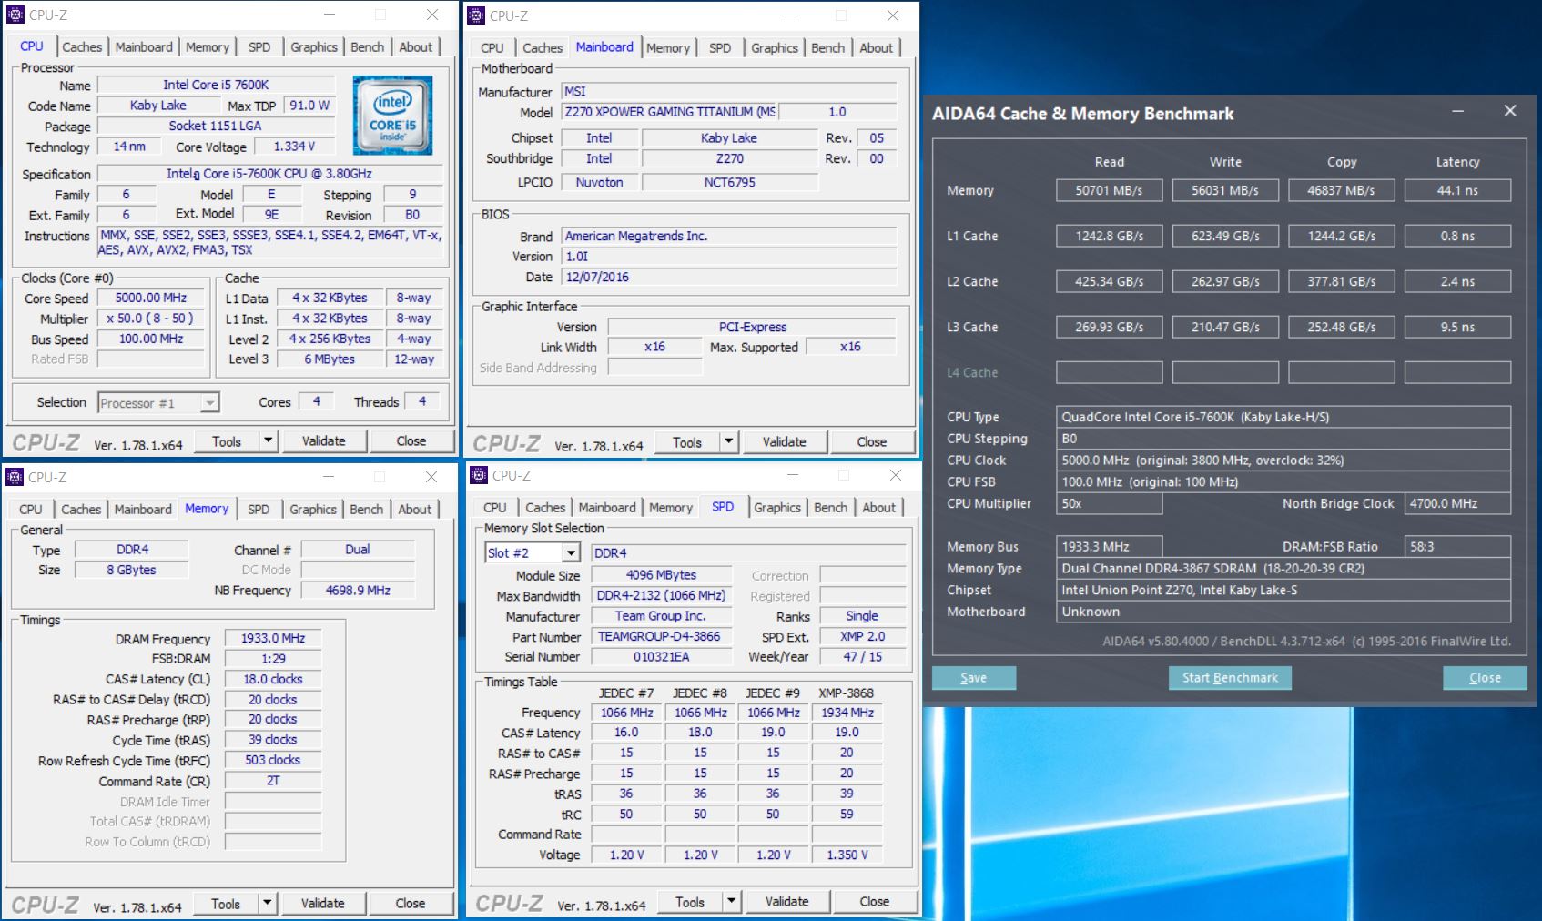Click L1 Cache Read value 1242.8 GB/s
The image size is (1542, 921).
coord(1109,236)
